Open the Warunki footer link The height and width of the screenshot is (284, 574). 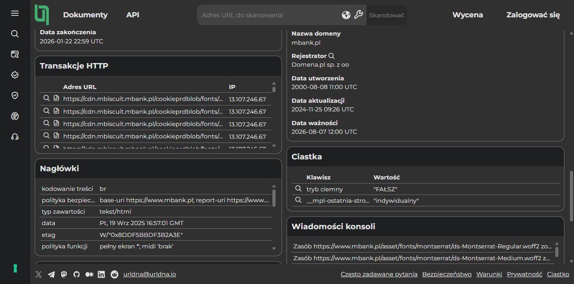[x=489, y=274]
